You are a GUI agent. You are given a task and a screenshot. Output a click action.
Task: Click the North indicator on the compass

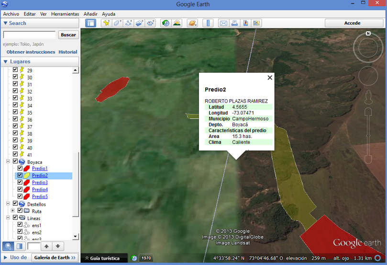pos(368,34)
